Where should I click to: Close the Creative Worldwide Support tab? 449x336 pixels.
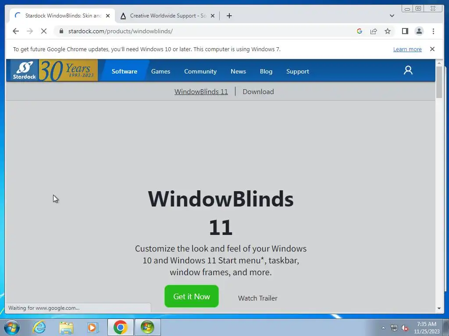(x=213, y=16)
